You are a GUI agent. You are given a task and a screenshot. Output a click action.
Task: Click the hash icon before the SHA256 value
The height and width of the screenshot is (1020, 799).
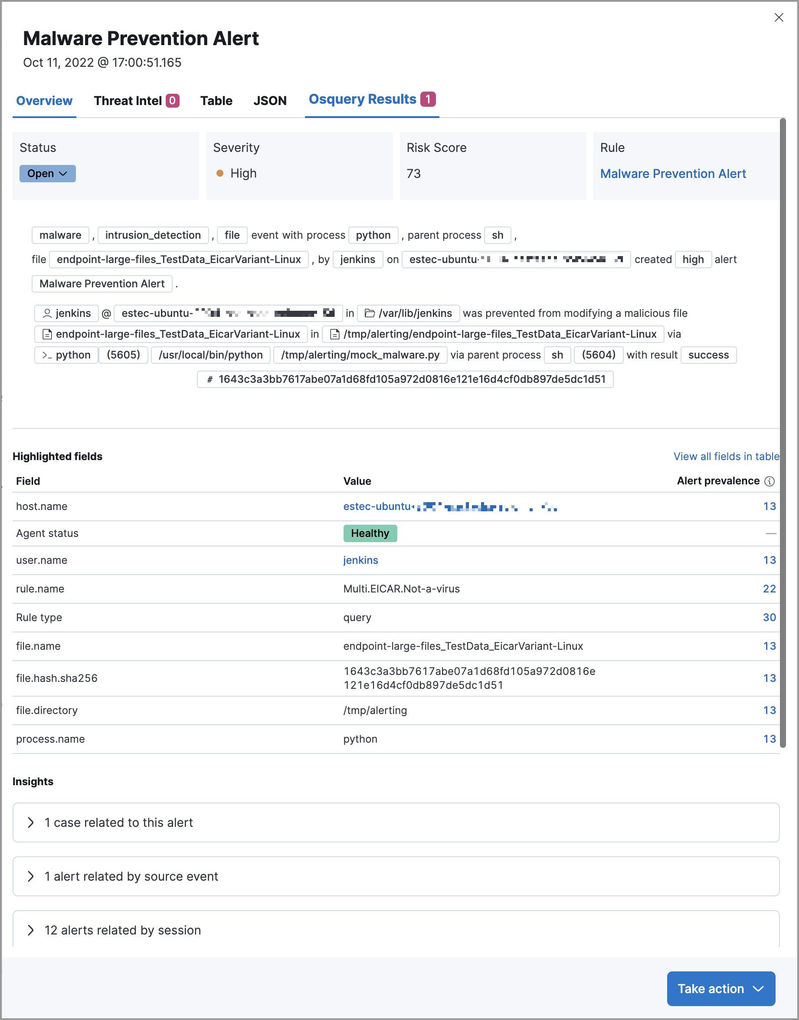point(210,379)
